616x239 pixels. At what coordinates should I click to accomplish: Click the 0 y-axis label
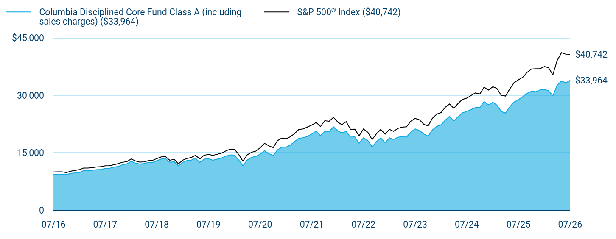[x=42, y=210]
